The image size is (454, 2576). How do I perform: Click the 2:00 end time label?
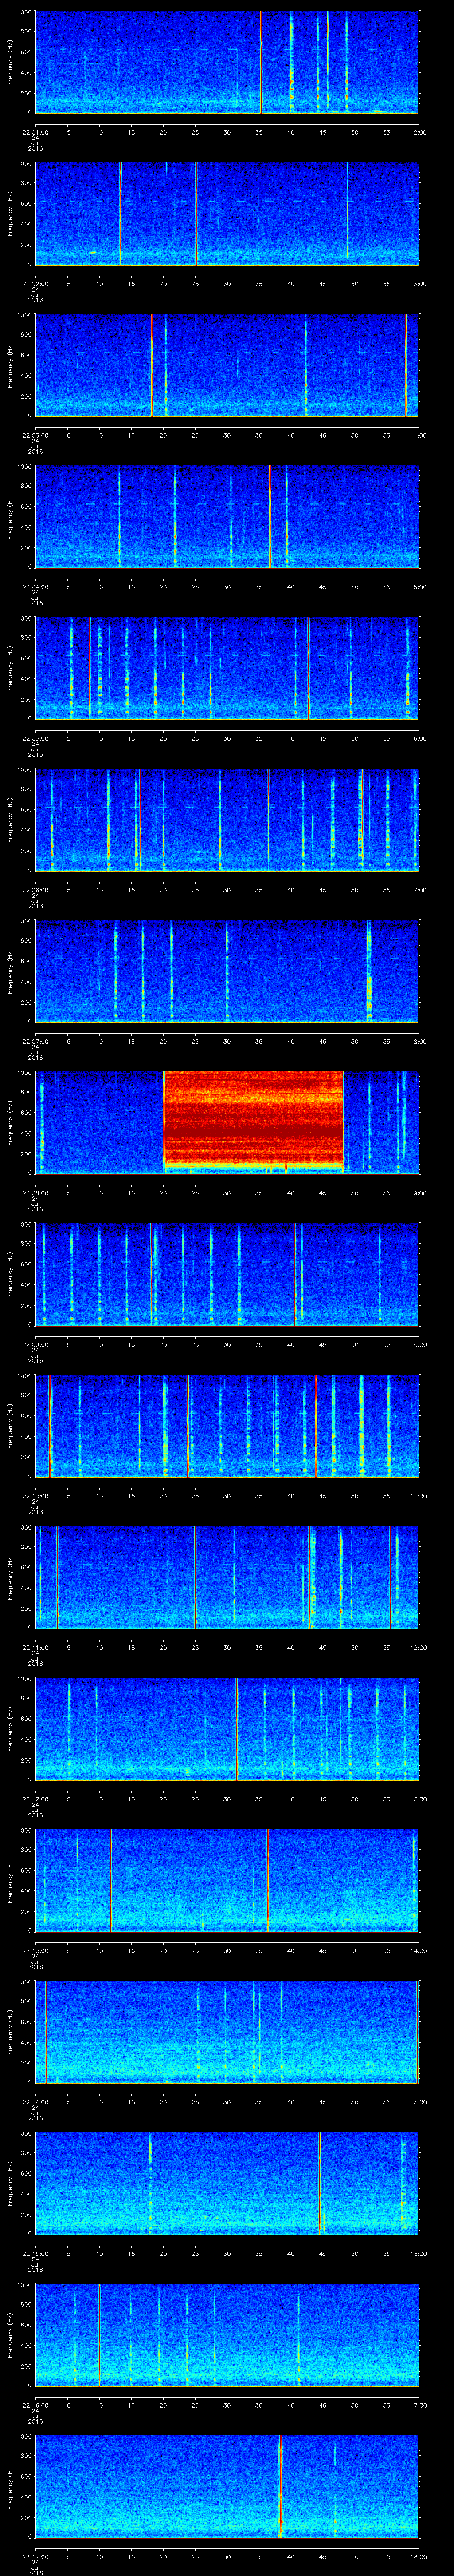[419, 132]
